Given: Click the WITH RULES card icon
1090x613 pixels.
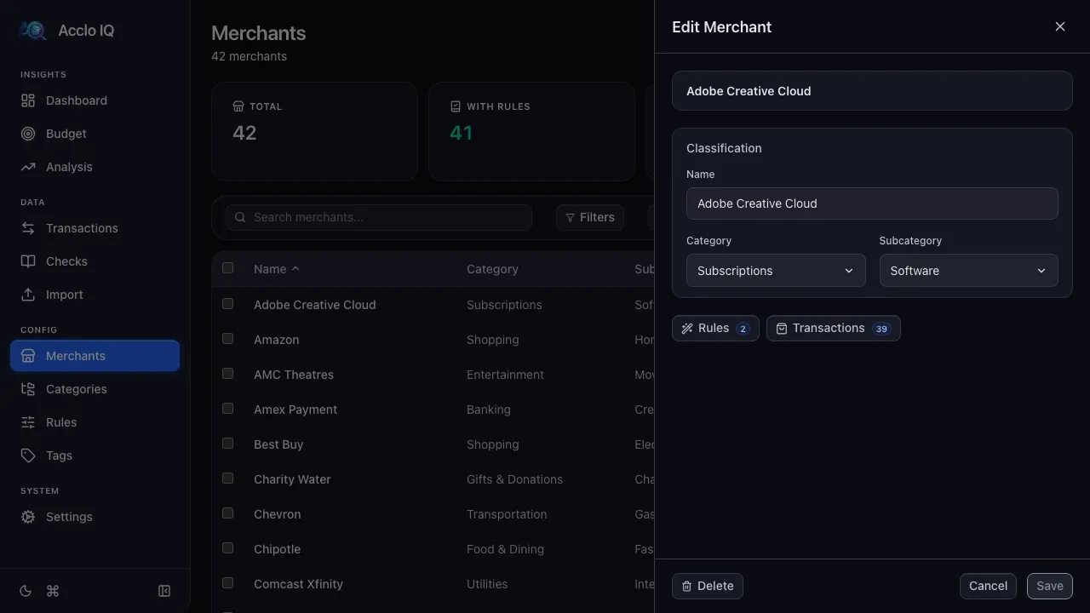Looking at the screenshot, I should (x=456, y=106).
